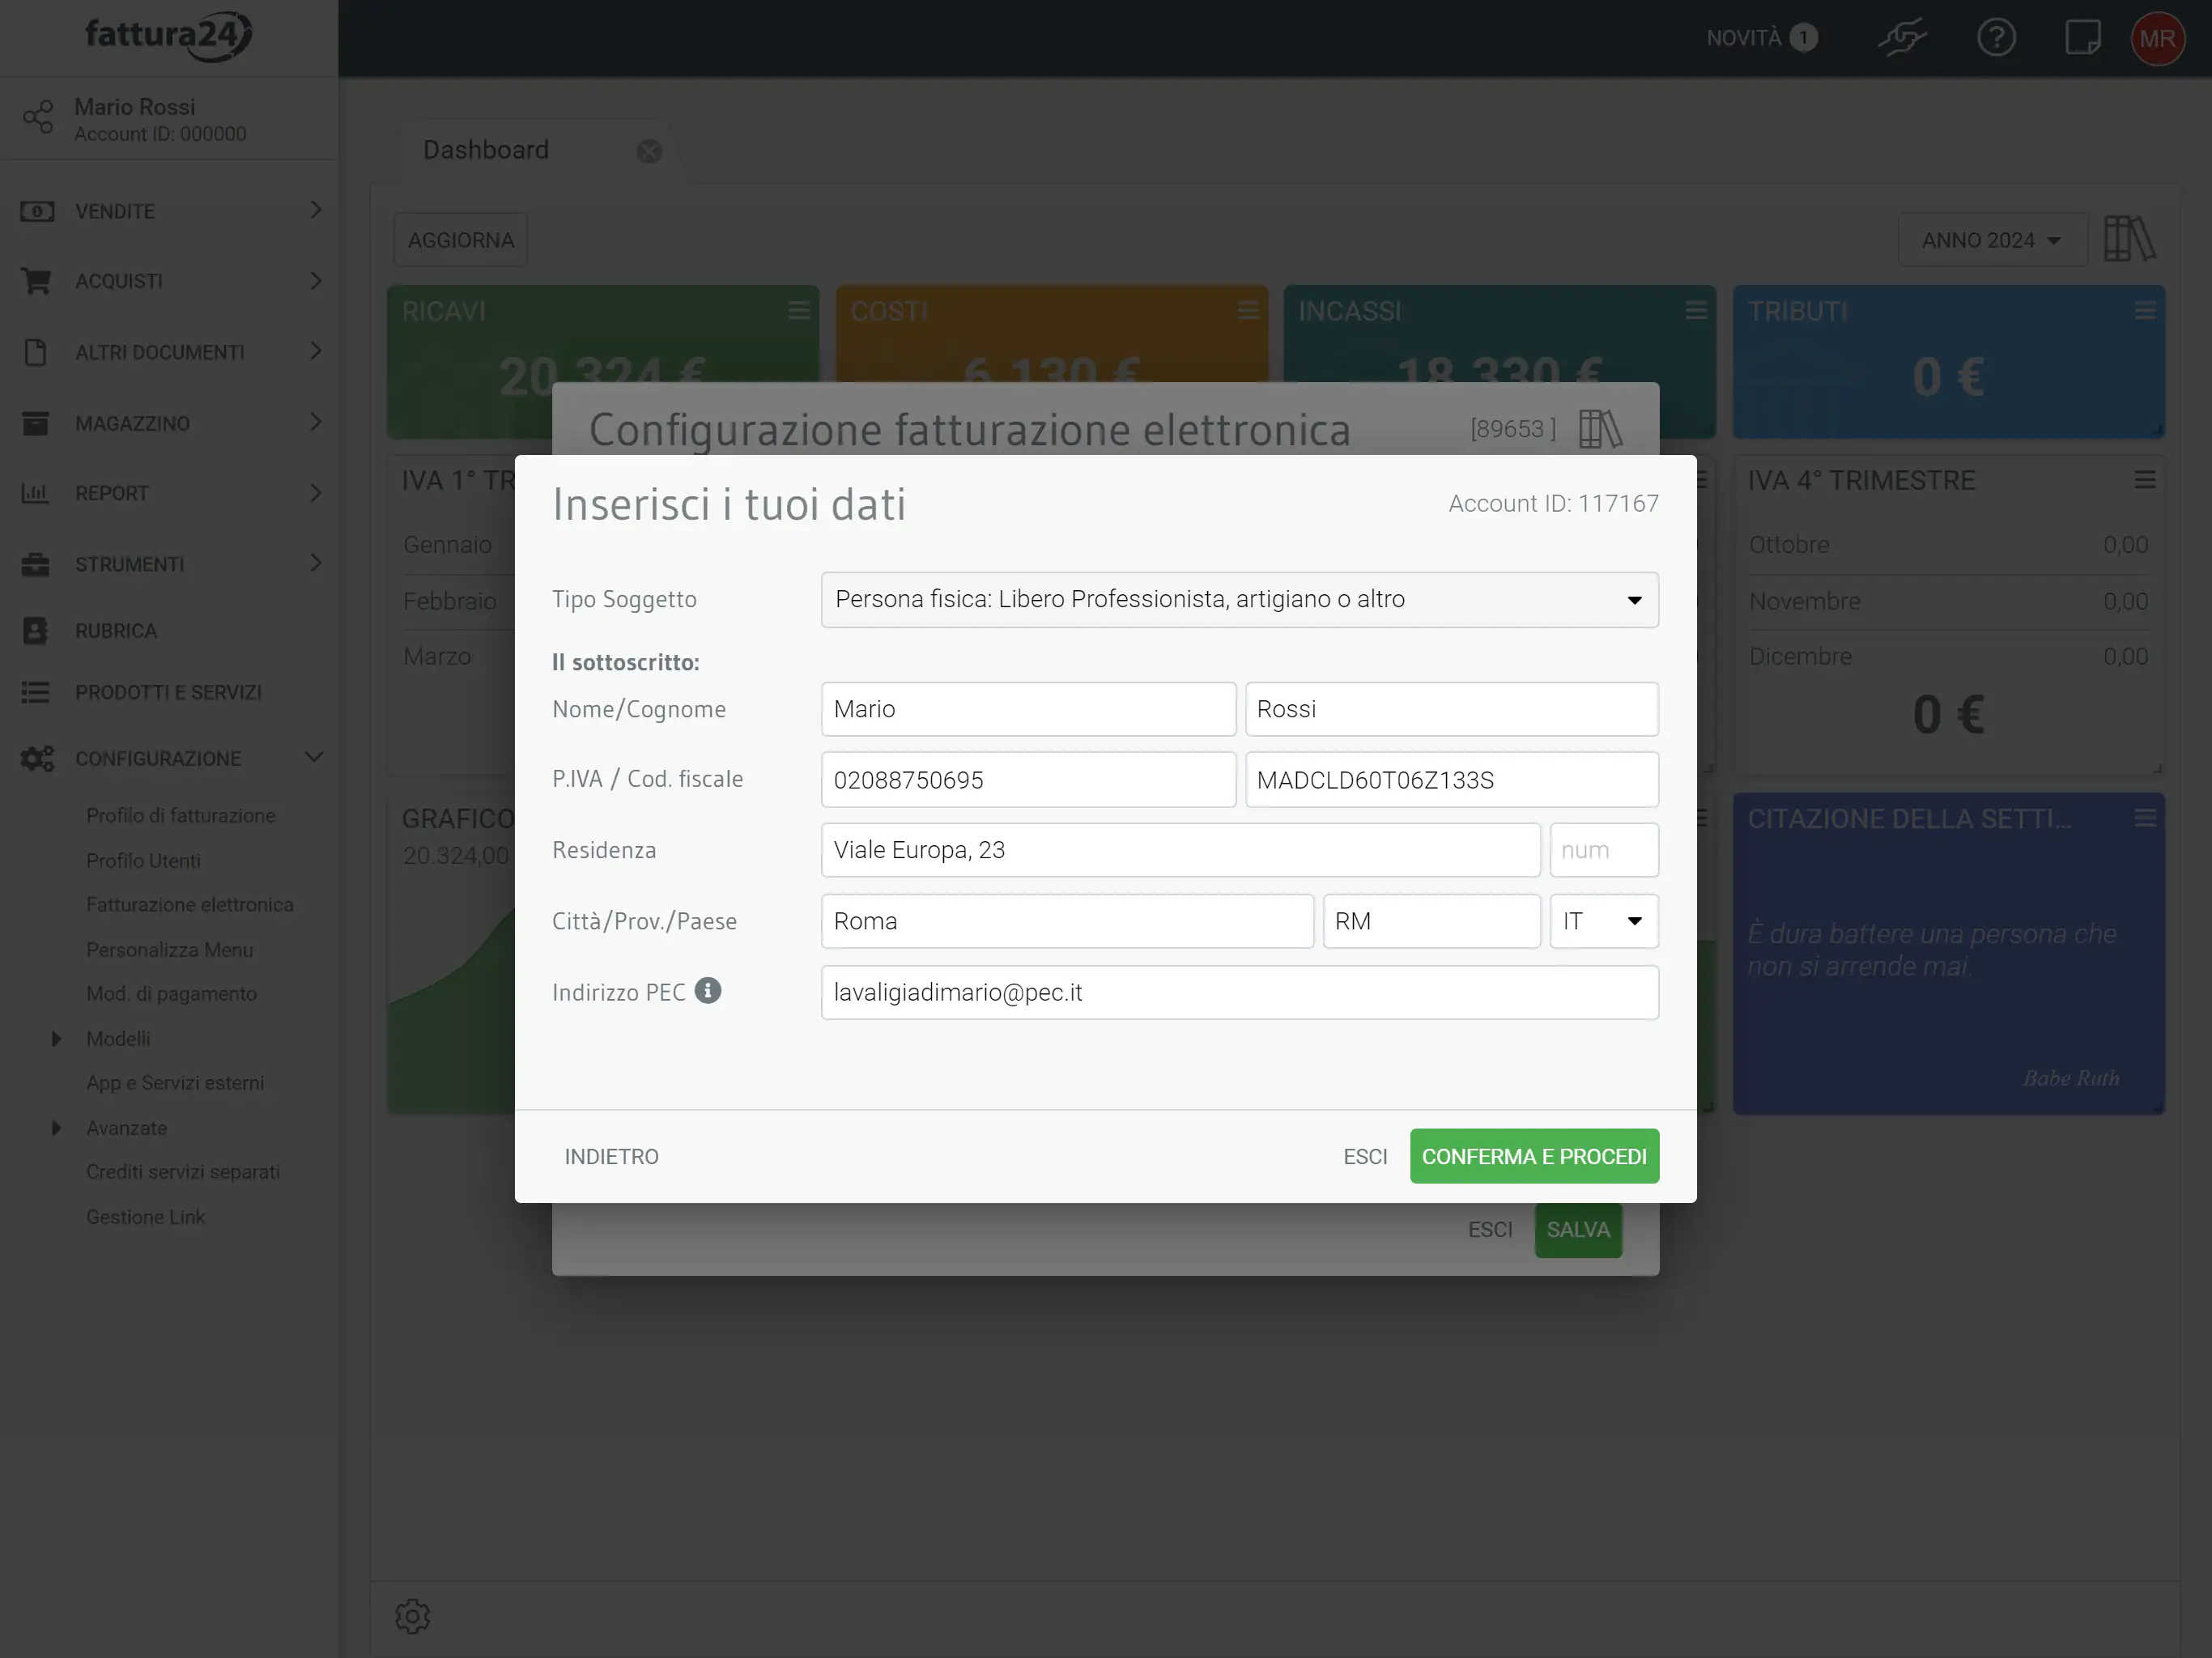The height and width of the screenshot is (1658, 2212).
Task: Open Crediti servizi separati
Action: coord(183,1171)
